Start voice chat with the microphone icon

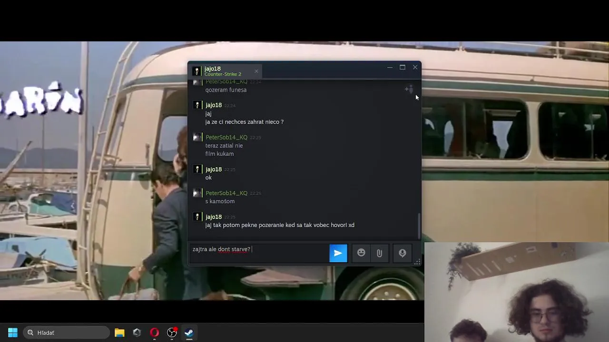tap(403, 253)
